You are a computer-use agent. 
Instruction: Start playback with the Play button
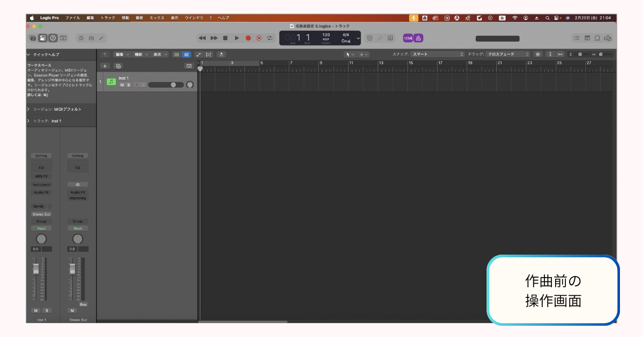pos(237,38)
